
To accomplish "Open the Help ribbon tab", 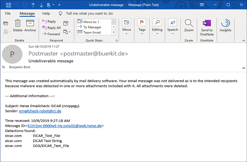I will pyautogui.click(x=46, y=14).
